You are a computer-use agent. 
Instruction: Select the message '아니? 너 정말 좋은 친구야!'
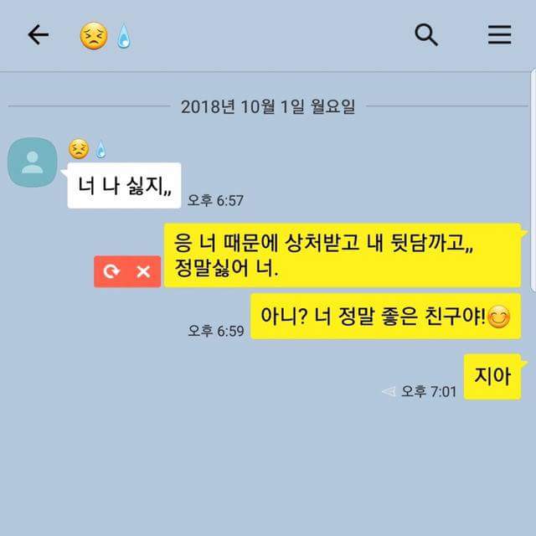point(385,317)
